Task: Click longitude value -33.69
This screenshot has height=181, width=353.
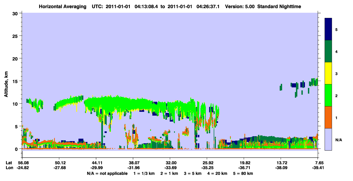Action: tap(170, 168)
